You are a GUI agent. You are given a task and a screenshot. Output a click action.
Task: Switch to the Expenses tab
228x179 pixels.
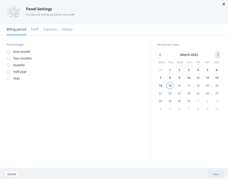pos(50,29)
